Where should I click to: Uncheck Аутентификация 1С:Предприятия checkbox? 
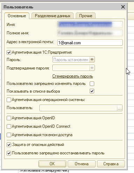[x=9, y=52]
